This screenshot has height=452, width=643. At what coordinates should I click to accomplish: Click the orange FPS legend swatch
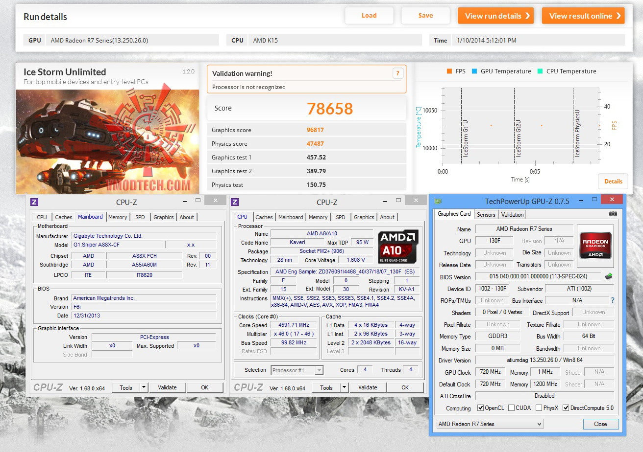[x=449, y=71]
